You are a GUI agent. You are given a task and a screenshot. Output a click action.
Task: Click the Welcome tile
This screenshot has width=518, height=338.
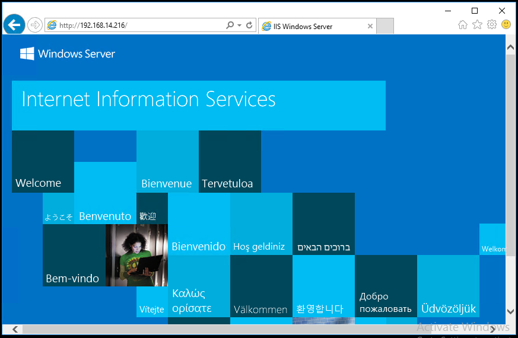click(x=43, y=161)
